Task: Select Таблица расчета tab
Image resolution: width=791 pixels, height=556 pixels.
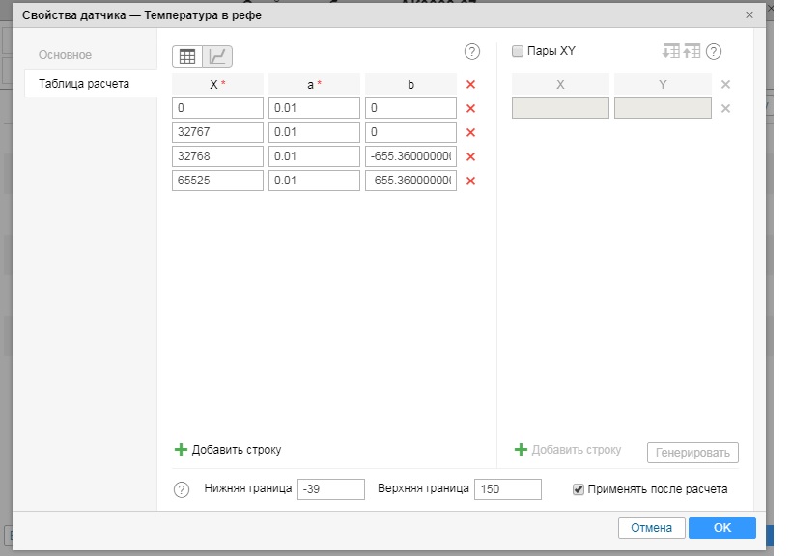Action: click(x=84, y=84)
